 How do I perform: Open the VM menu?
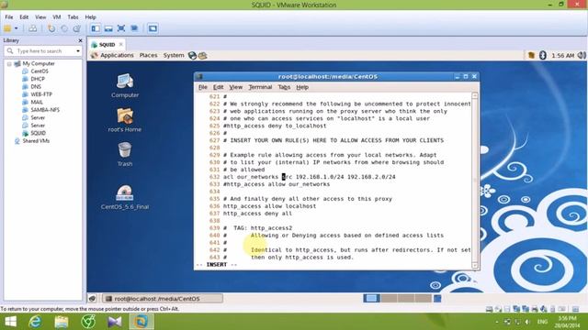point(57,17)
